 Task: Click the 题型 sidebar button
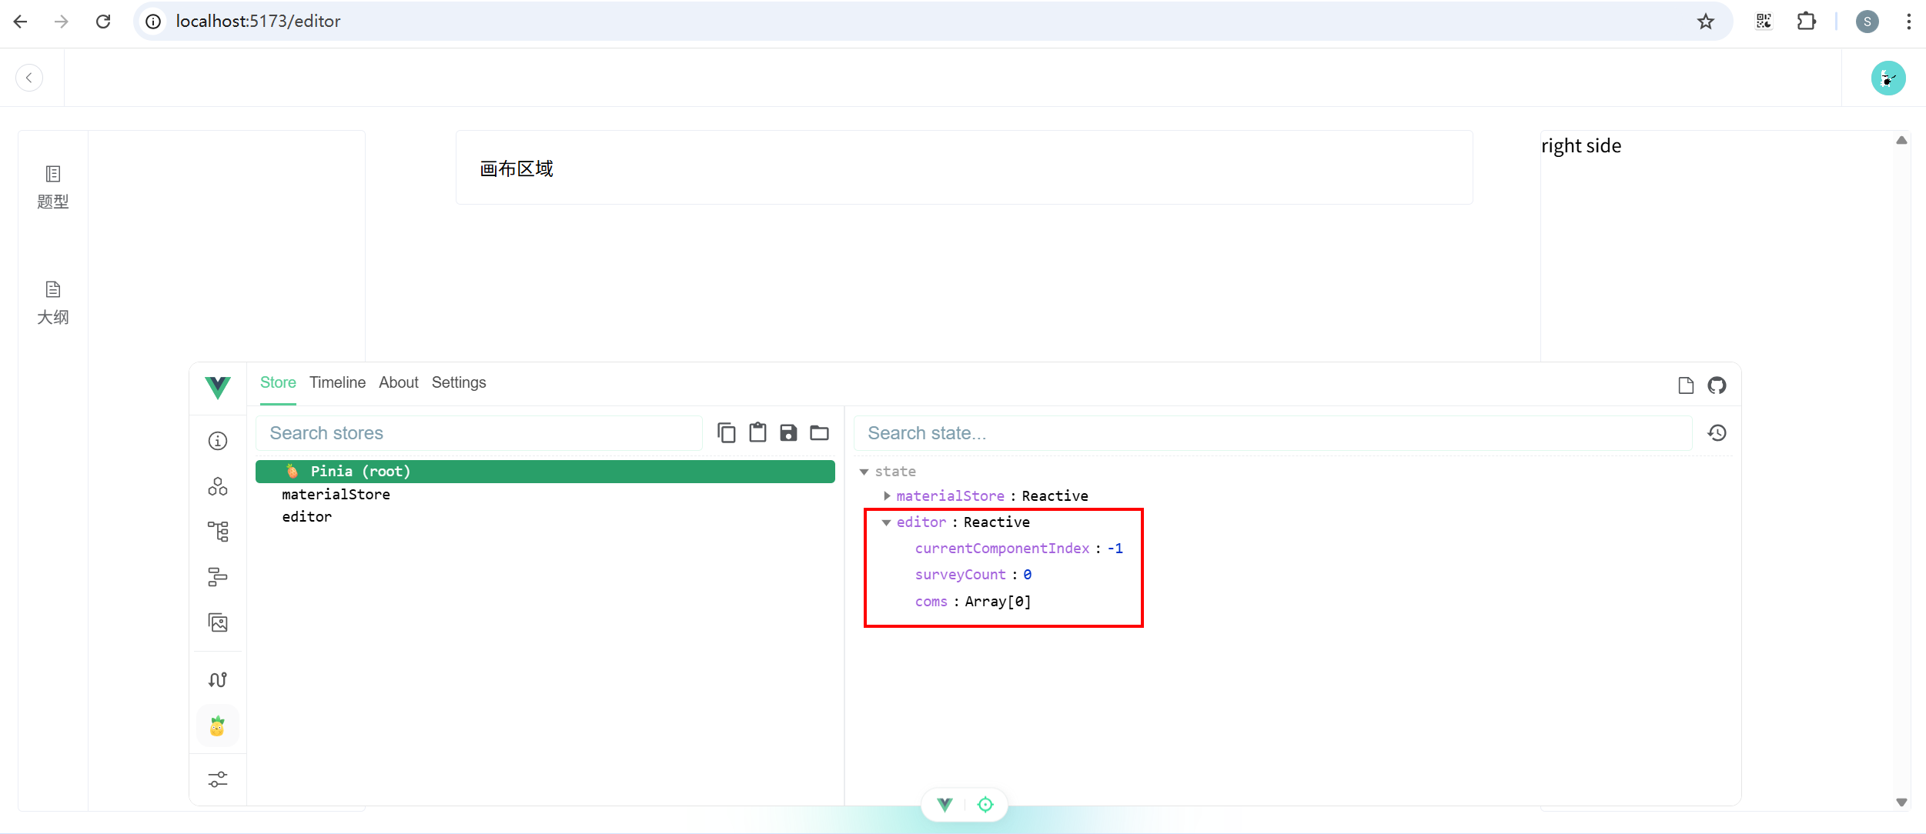(x=53, y=187)
